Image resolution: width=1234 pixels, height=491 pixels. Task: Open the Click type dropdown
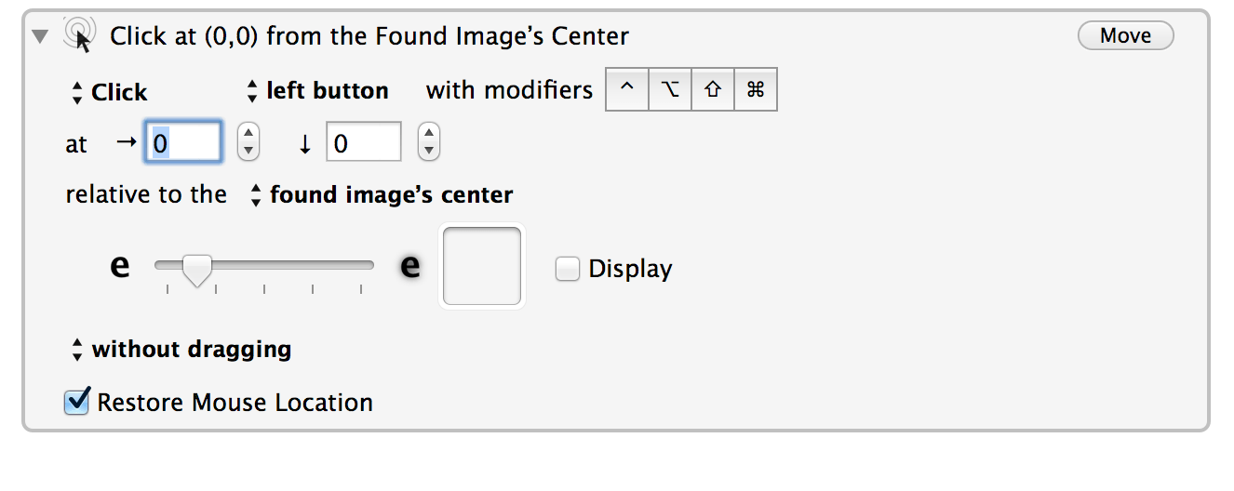click(x=110, y=92)
